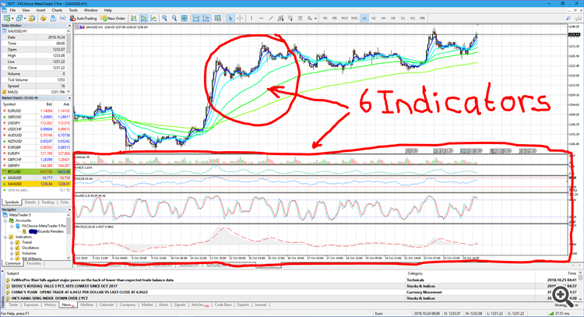584x317 pixels.
Task: Collapse the Indicators tree node
Action: (x=5, y=237)
